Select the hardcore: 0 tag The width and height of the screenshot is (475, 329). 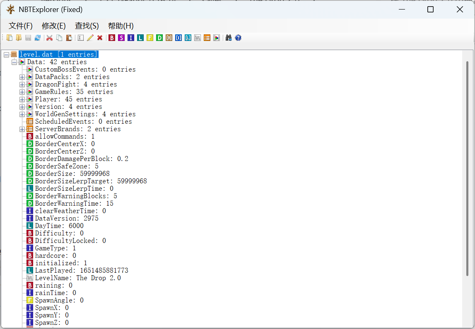55,256
